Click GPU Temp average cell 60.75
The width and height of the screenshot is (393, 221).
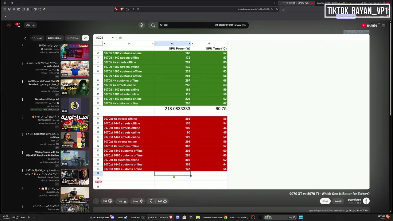point(209,109)
